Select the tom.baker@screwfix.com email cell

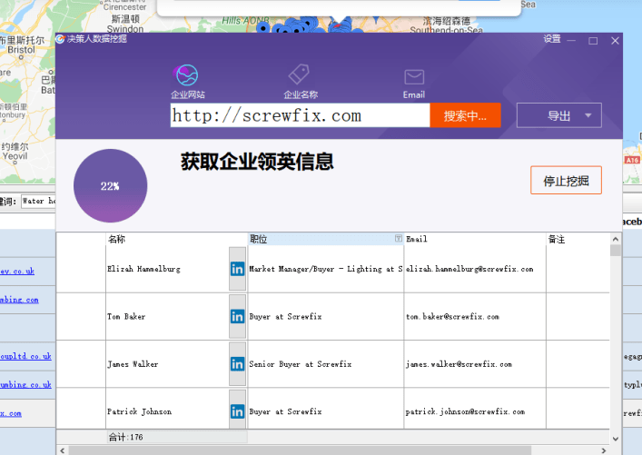tap(474, 316)
